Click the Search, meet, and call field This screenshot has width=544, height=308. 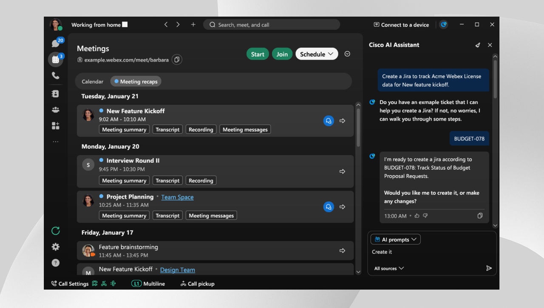pos(272,25)
